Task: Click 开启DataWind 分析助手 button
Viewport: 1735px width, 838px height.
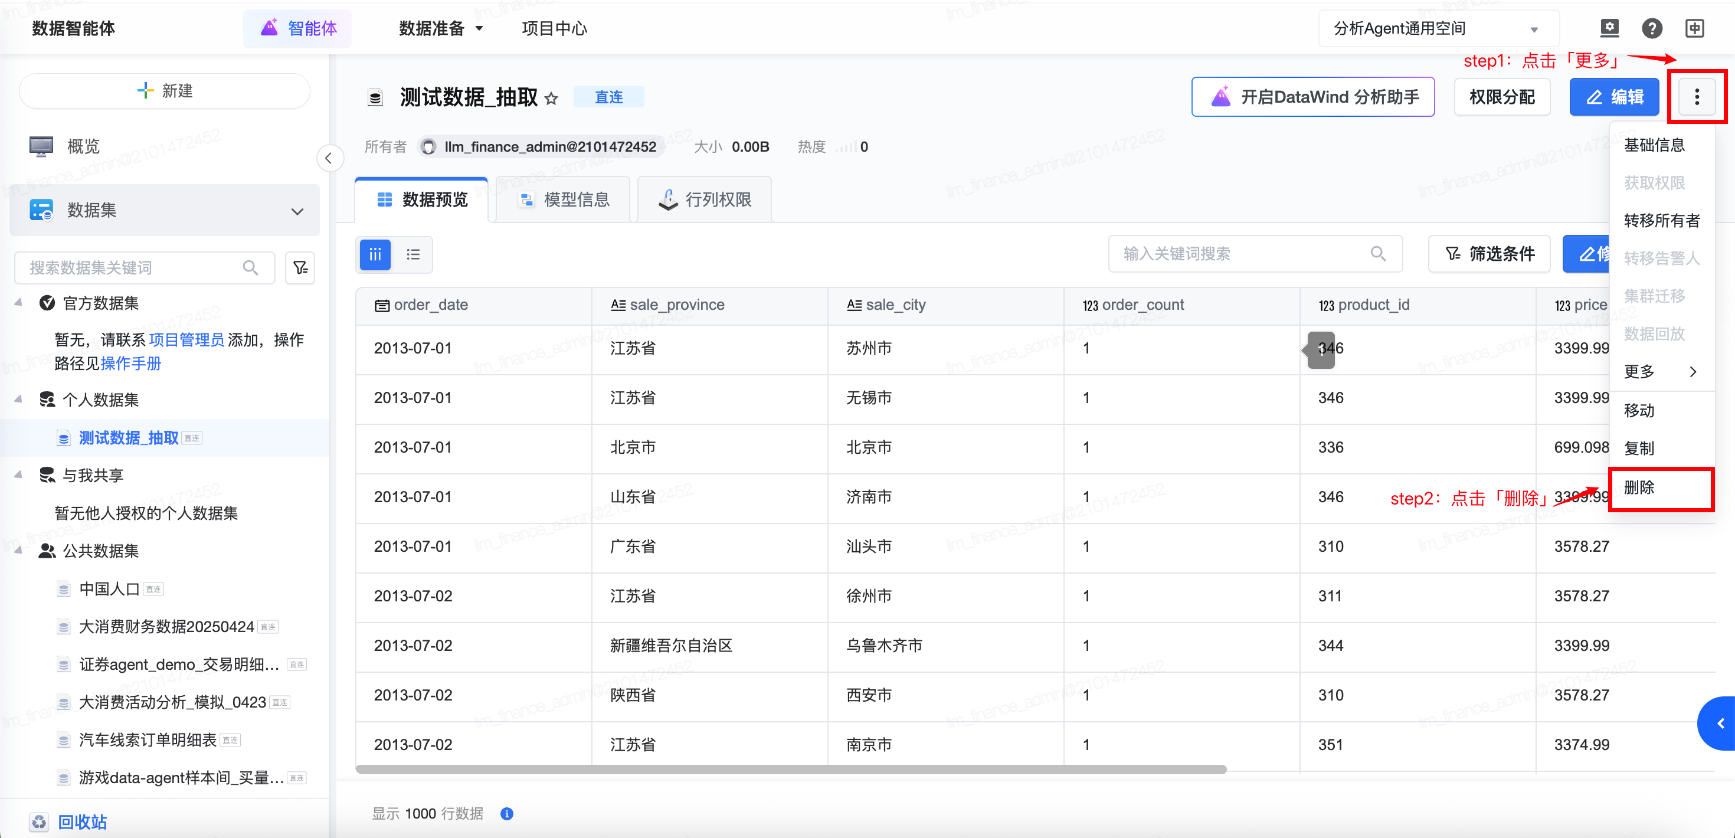Action: coord(1312,97)
